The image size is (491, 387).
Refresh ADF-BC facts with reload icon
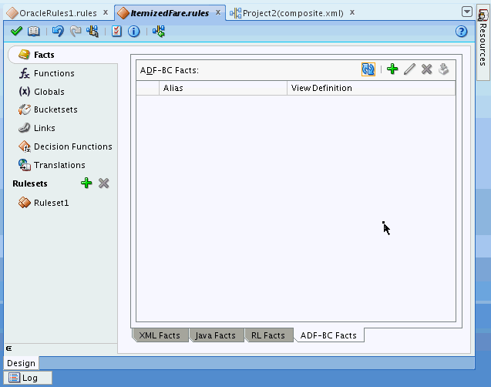pos(368,69)
